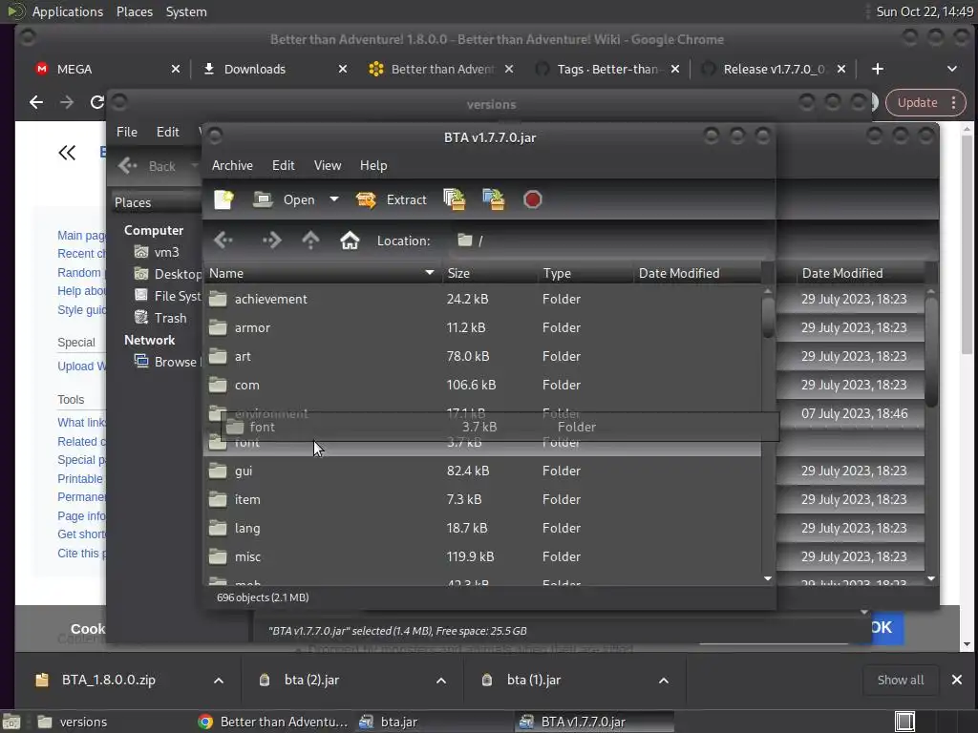Open the Applications menu in top panel
978x733 pixels.
(x=68, y=11)
